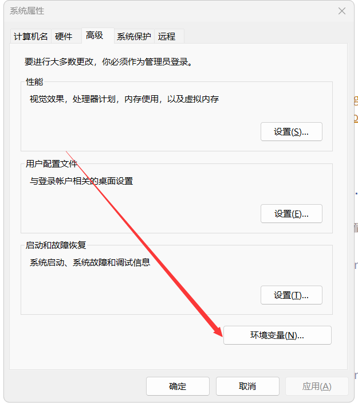Open startup and recovery 设置(T)
The width and height of the screenshot is (358, 406).
[291, 295]
